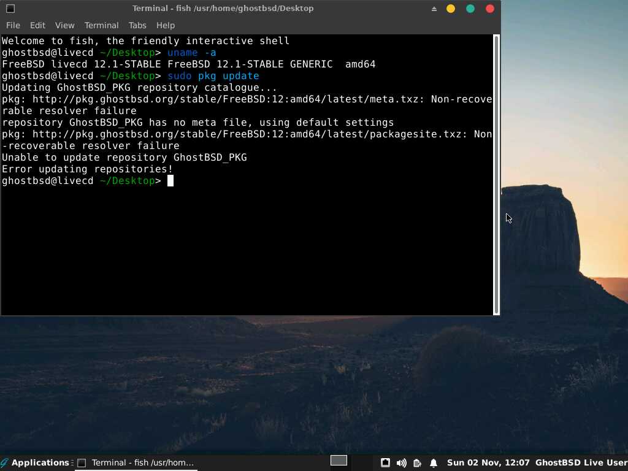Open the GhostBSD Live User menu
Image resolution: width=628 pixels, height=471 pixels.
(581, 462)
